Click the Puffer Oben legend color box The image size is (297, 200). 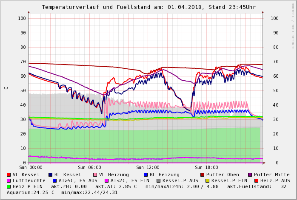[202, 175]
